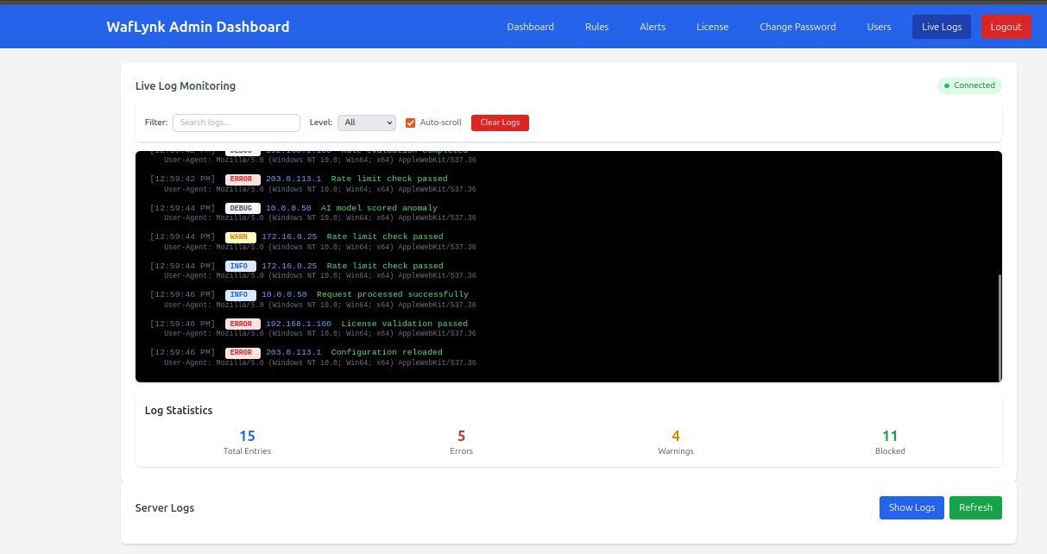This screenshot has width=1047, height=554.
Task: Open the Dashboard nav item
Action: point(530,27)
